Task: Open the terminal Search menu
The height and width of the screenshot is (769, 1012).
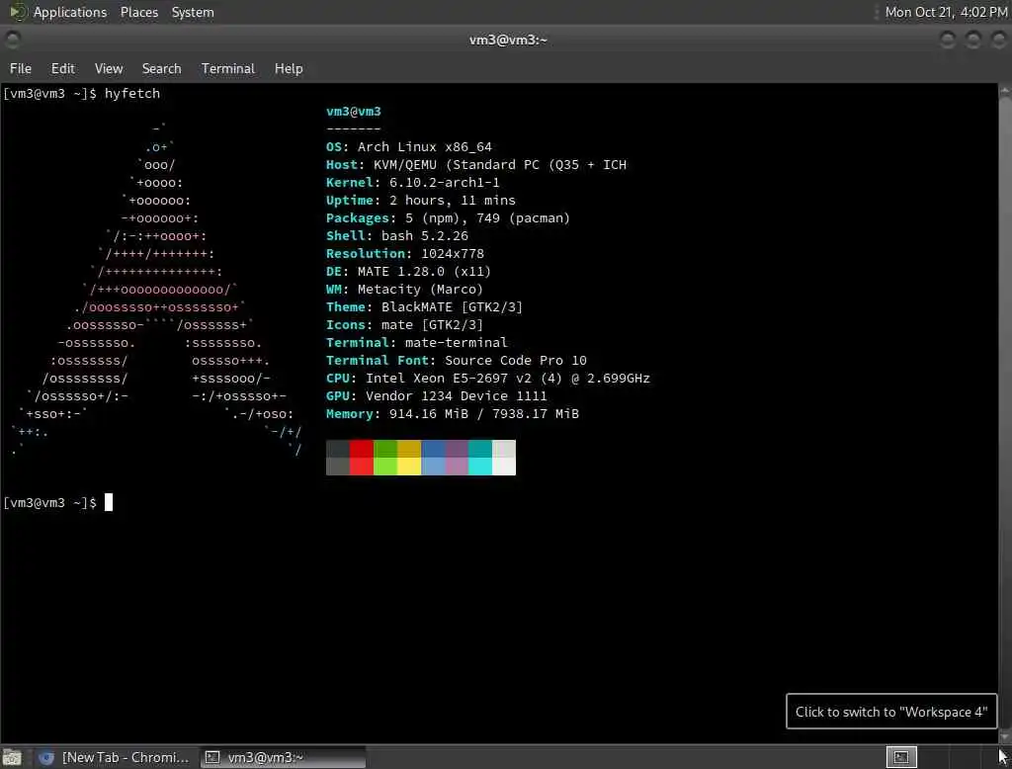Action: pyautogui.click(x=161, y=68)
